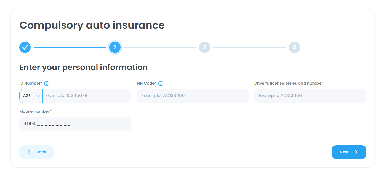The width and height of the screenshot is (386, 177).
Task: Click into the FIN Code field
Action: point(193,96)
